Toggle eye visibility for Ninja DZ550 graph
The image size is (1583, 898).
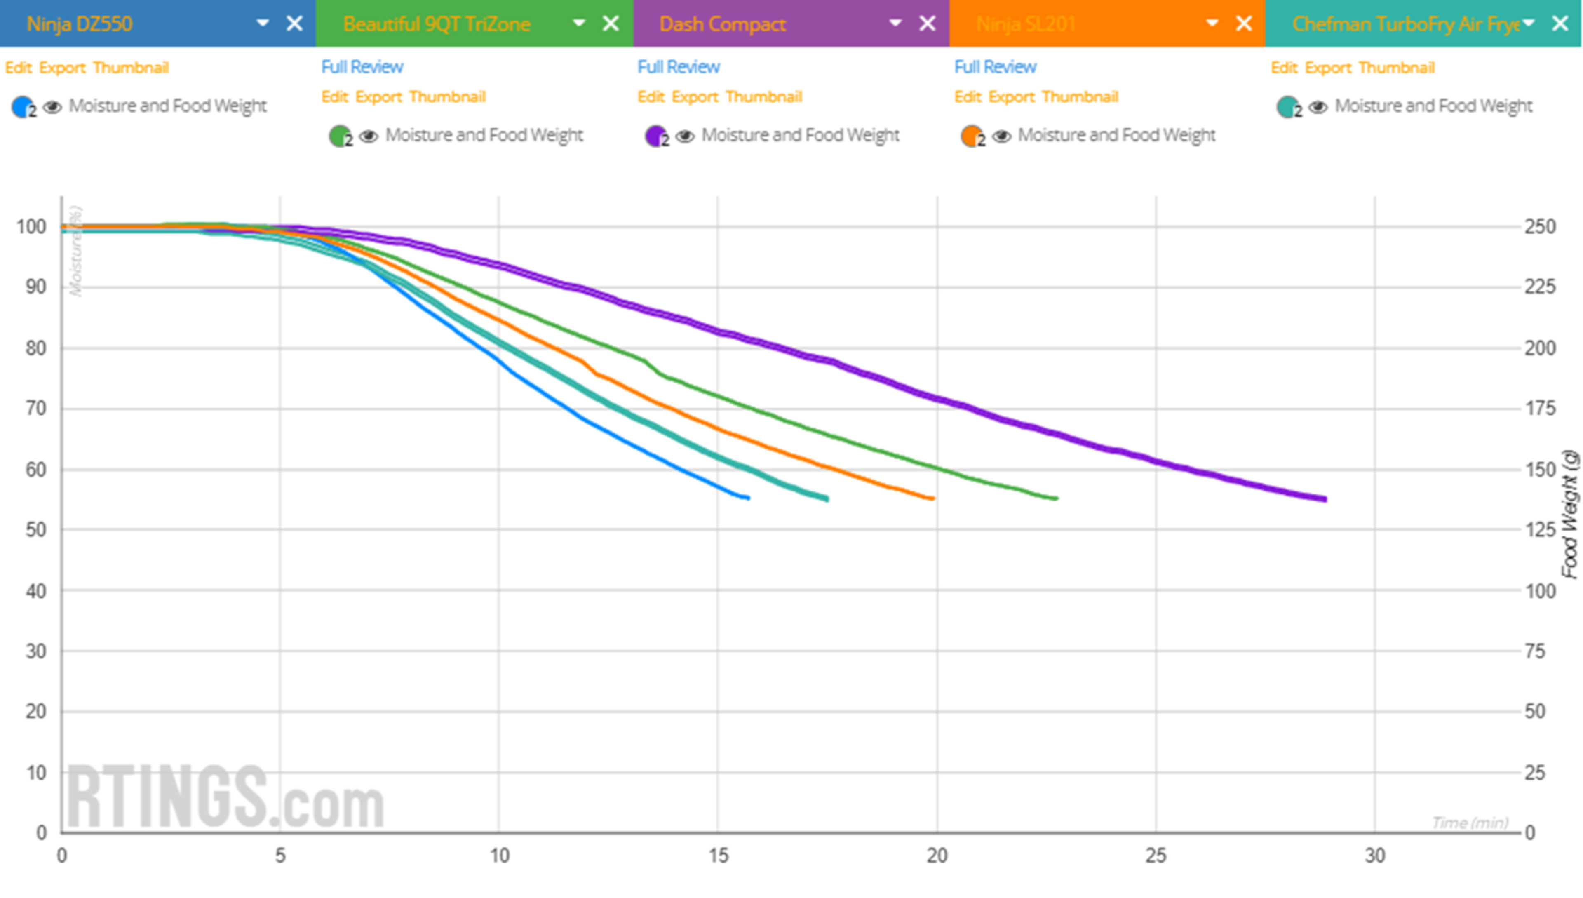[53, 107]
